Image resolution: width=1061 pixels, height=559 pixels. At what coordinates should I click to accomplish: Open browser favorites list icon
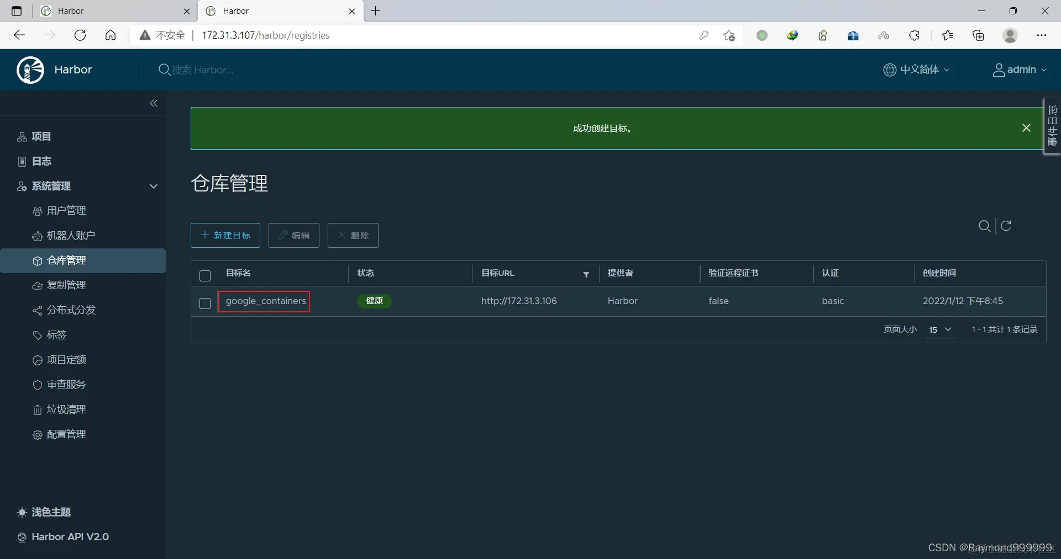(x=948, y=35)
